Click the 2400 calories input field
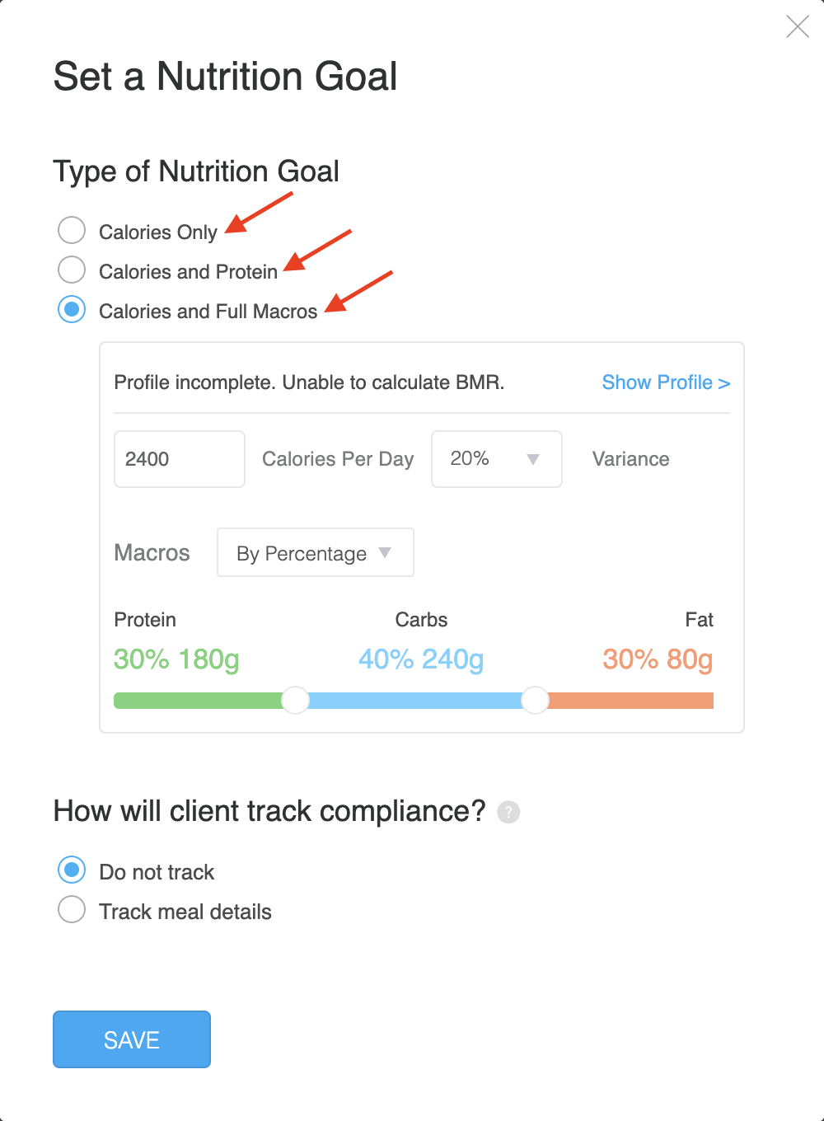The width and height of the screenshot is (824, 1121). (x=180, y=459)
